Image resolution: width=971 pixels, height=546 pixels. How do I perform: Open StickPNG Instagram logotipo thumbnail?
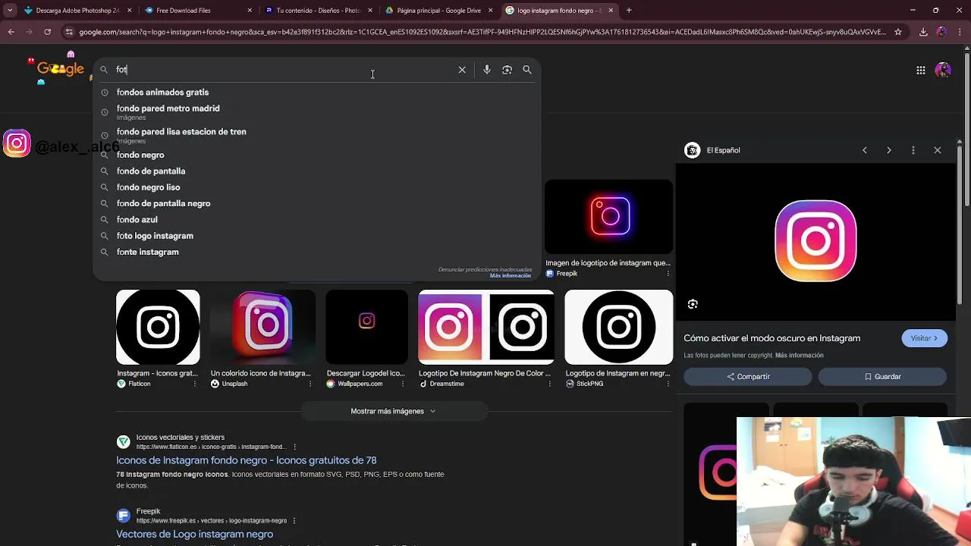(x=619, y=327)
